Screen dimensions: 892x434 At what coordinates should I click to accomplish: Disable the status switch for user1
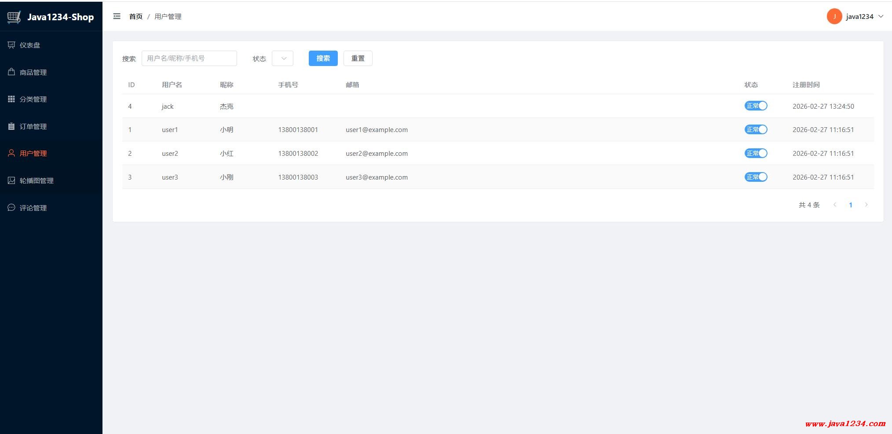pos(756,129)
